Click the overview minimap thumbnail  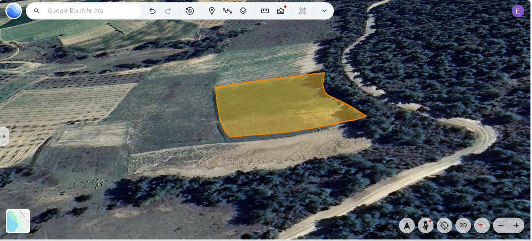pyautogui.click(x=18, y=221)
